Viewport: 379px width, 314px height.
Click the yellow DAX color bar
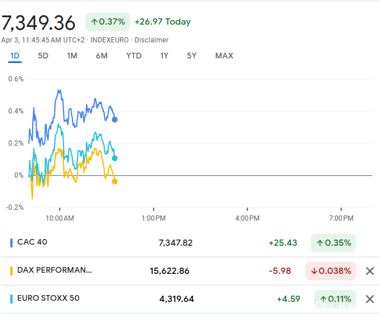point(11,271)
